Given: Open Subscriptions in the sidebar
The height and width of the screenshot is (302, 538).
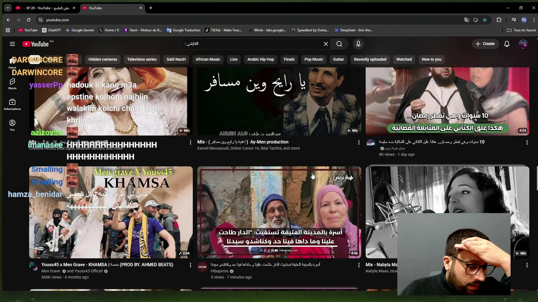Looking at the screenshot, I should coord(12,104).
